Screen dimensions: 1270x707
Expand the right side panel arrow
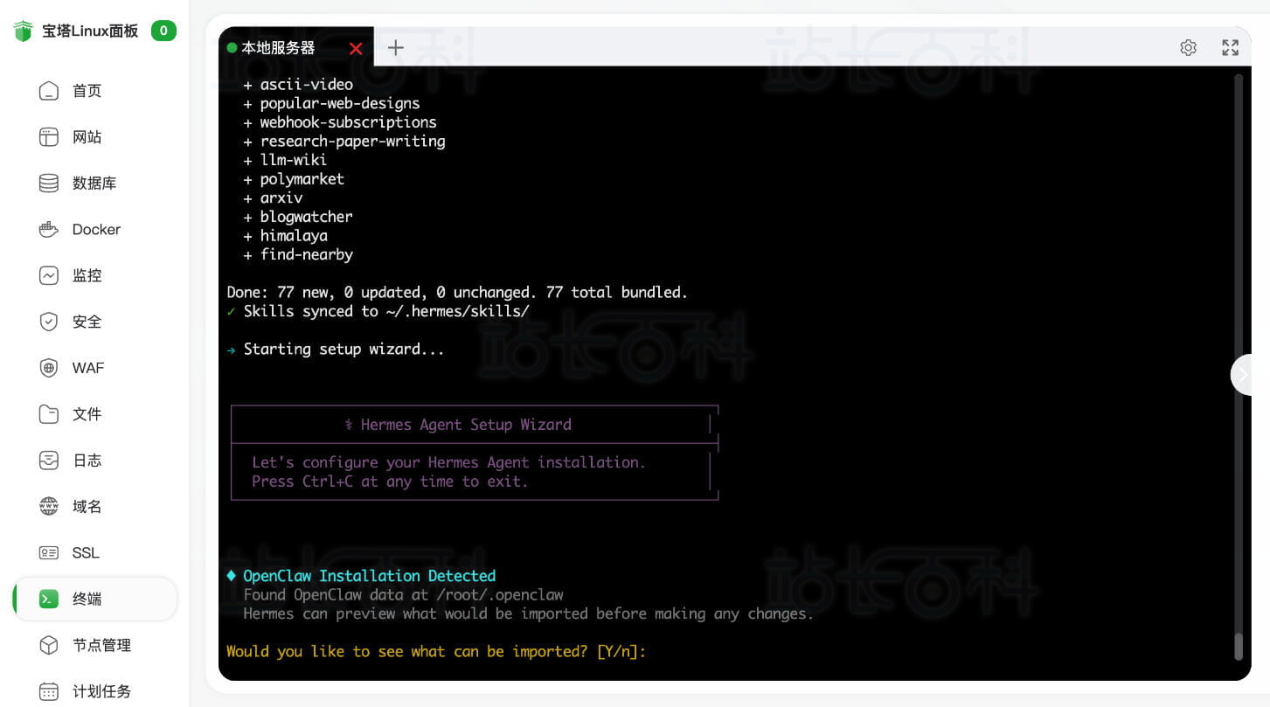click(1244, 375)
